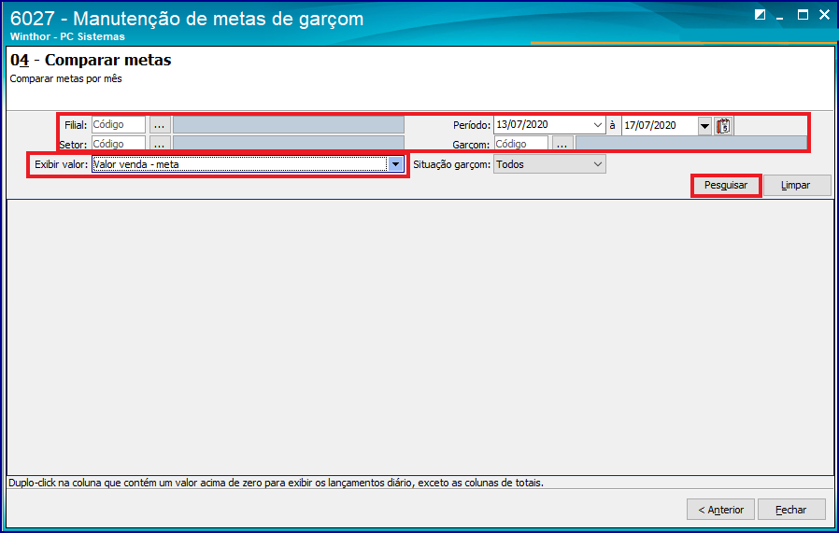Screen dimensions: 839x533
Task: Close the 6027 window
Action: [825, 15]
